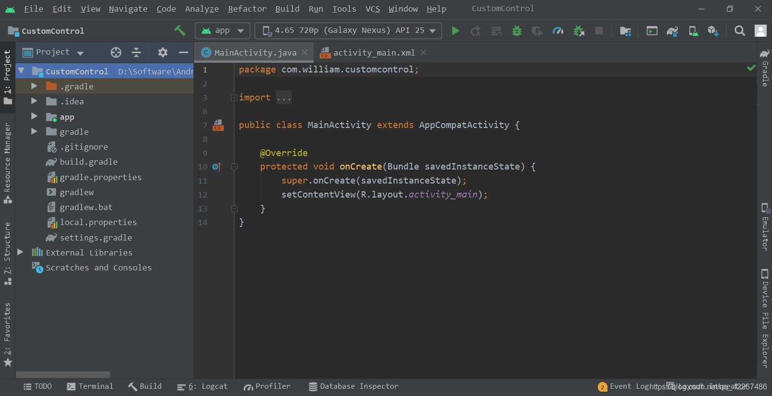772x396 pixels.
Task: Open SDK Manager cube icon
Action: 713,31
